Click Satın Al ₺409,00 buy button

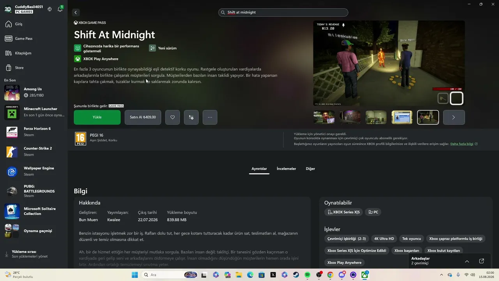click(x=143, y=117)
